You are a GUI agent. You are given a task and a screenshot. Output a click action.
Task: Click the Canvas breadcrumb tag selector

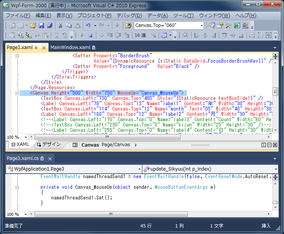tap(90, 145)
